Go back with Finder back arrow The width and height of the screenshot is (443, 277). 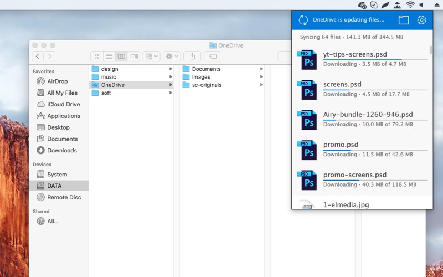tap(38, 57)
